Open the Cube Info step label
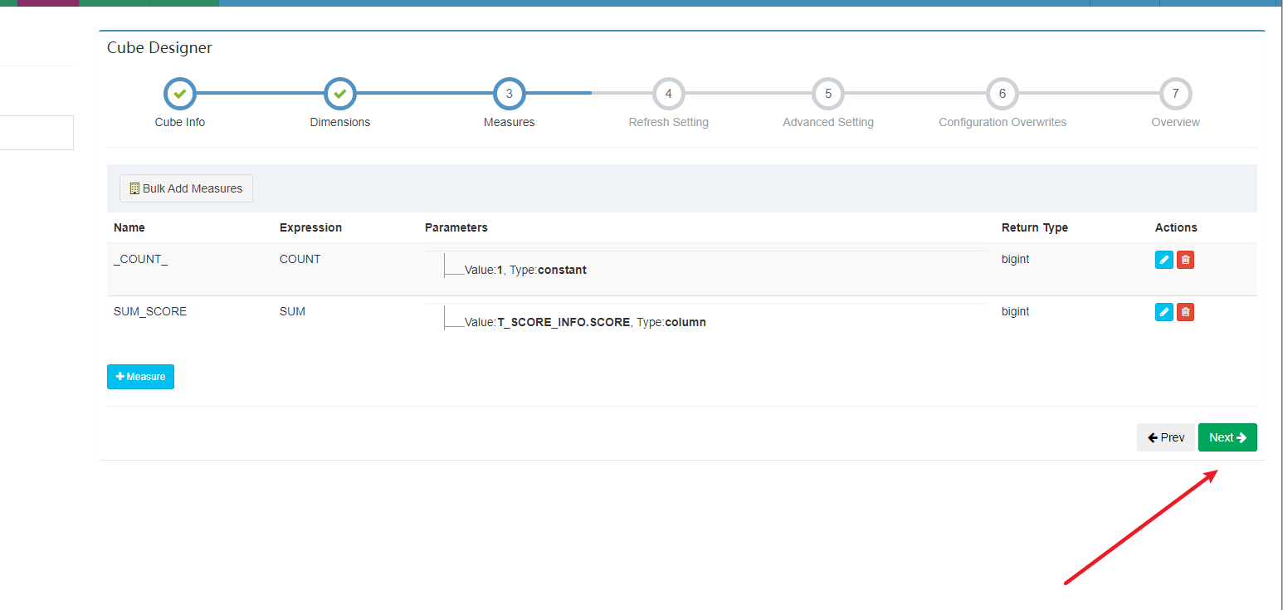 point(180,122)
